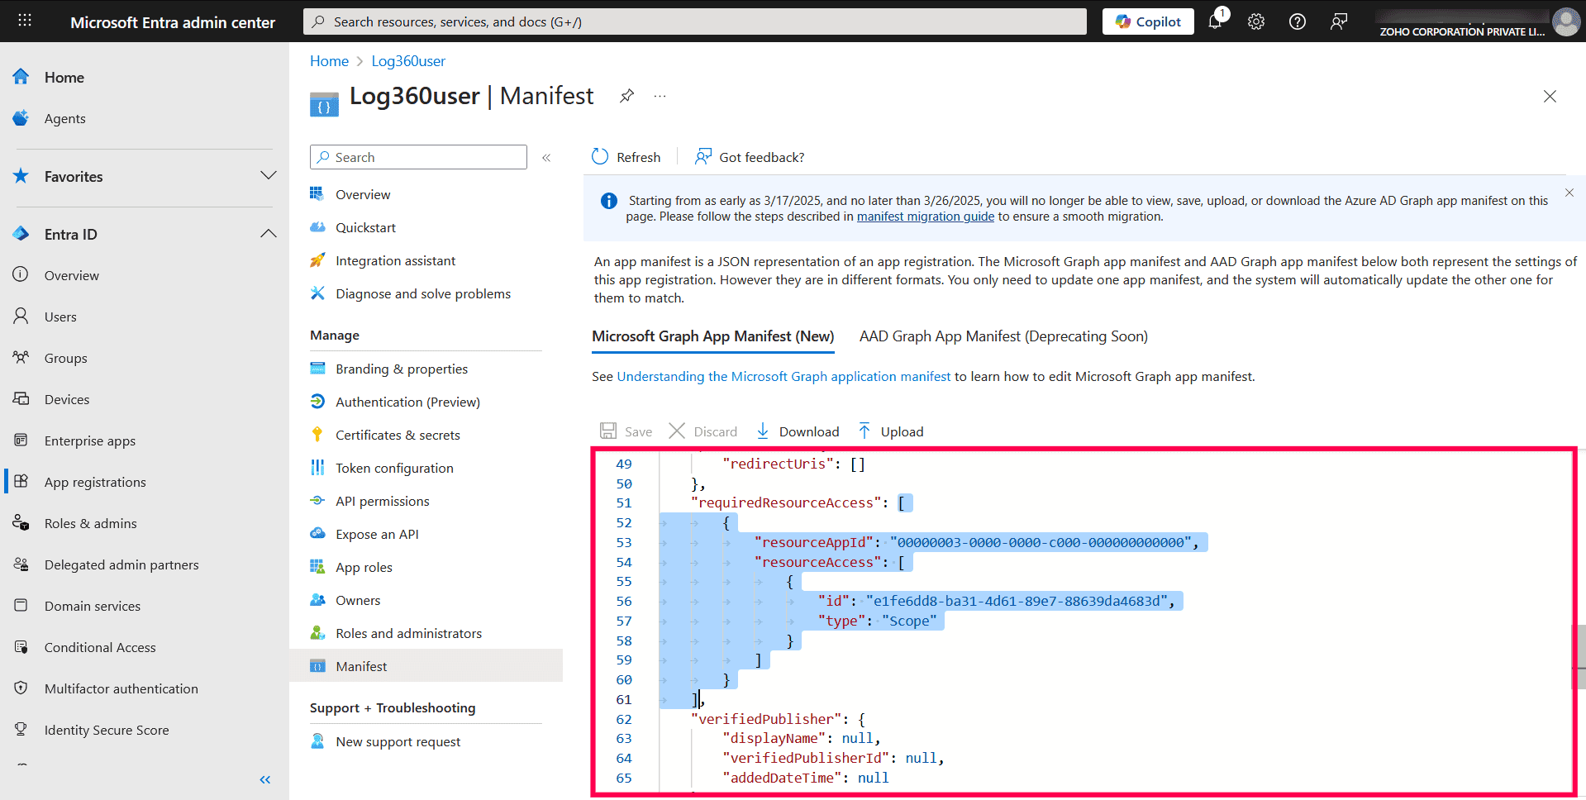The width and height of the screenshot is (1586, 800).
Task: Refresh the manifest view
Action: (x=626, y=156)
